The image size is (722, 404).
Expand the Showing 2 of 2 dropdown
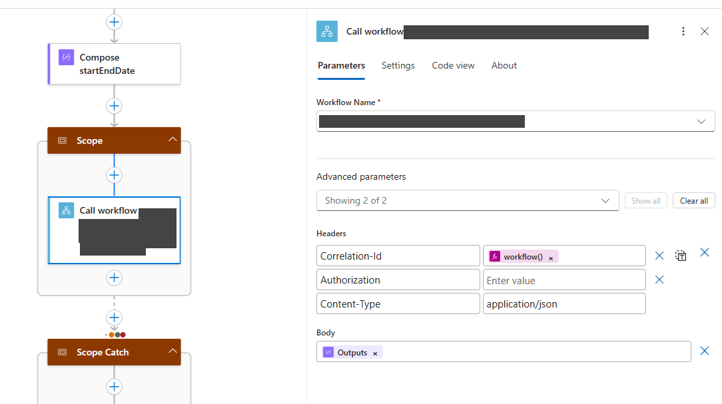[x=605, y=200]
